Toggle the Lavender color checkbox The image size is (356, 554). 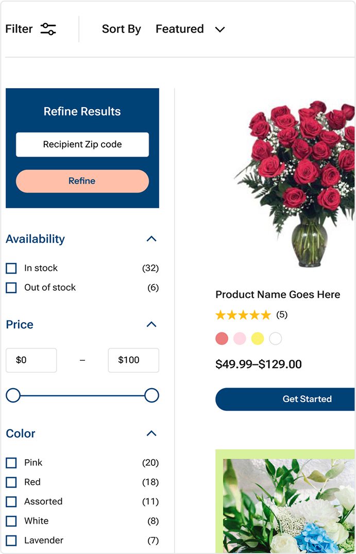(11, 541)
